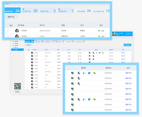Select the large 离线用户数 3 tab
This screenshot has height=117, width=142.
pos(48,10)
